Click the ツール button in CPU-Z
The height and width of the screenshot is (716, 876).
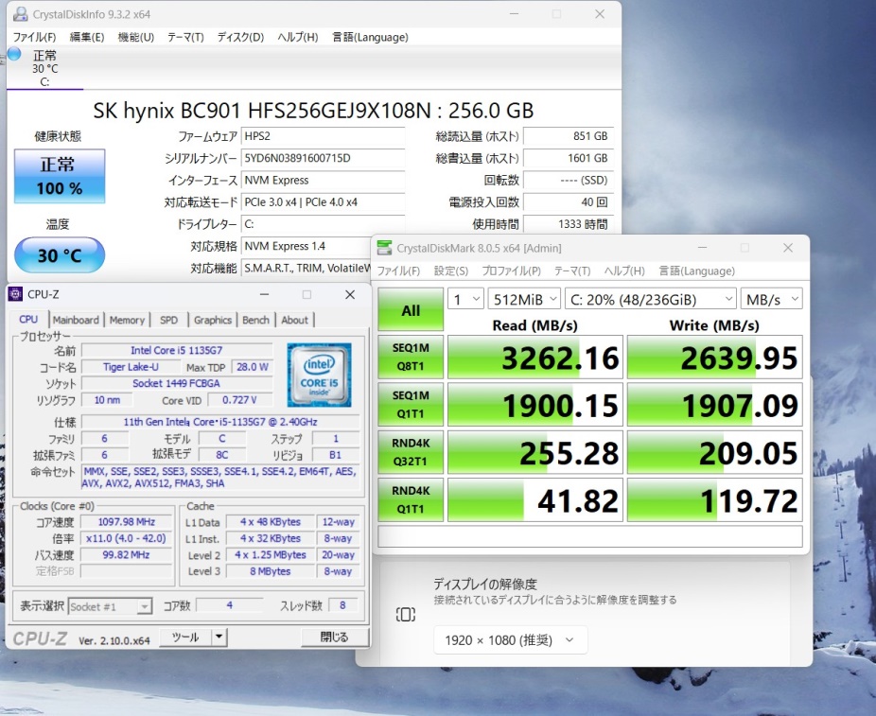(185, 637)
